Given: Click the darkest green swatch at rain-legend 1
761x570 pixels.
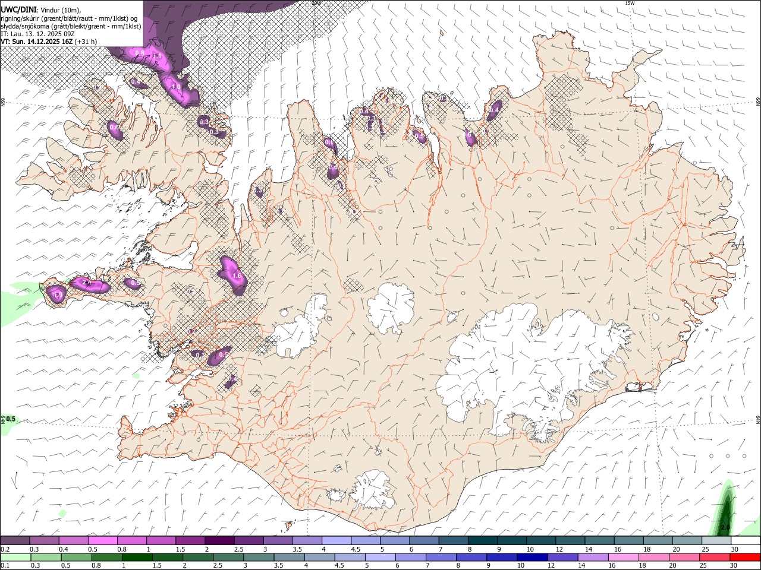Looking at the screenshot, I should coord(137,557).
